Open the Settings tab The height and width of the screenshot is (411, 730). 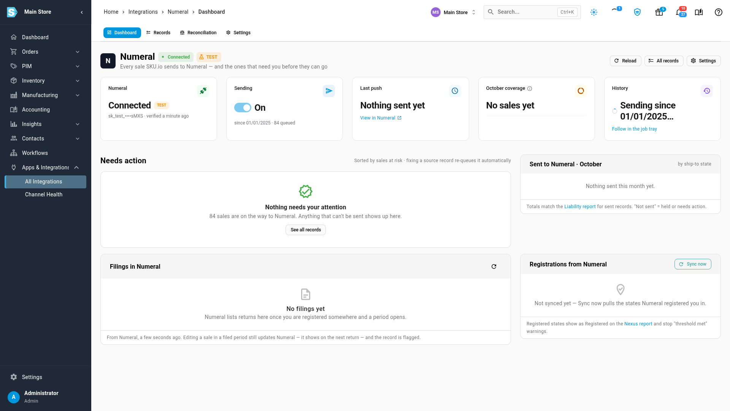pyautogui.click(x=238, y=33)
